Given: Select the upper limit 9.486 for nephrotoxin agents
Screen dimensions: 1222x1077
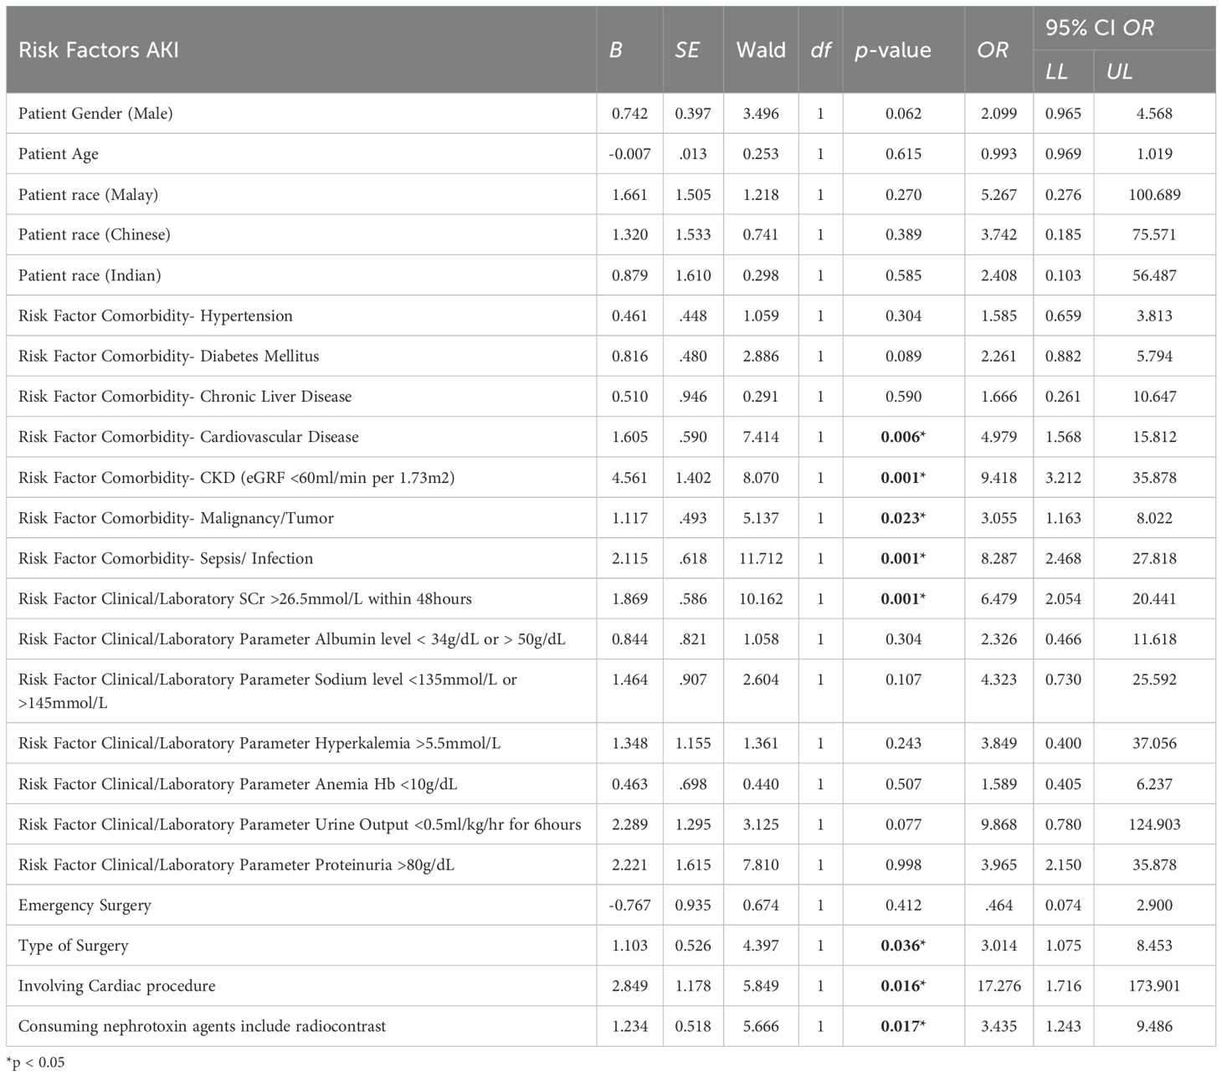Looking at the screenshot, I should click(1154, 1026).
